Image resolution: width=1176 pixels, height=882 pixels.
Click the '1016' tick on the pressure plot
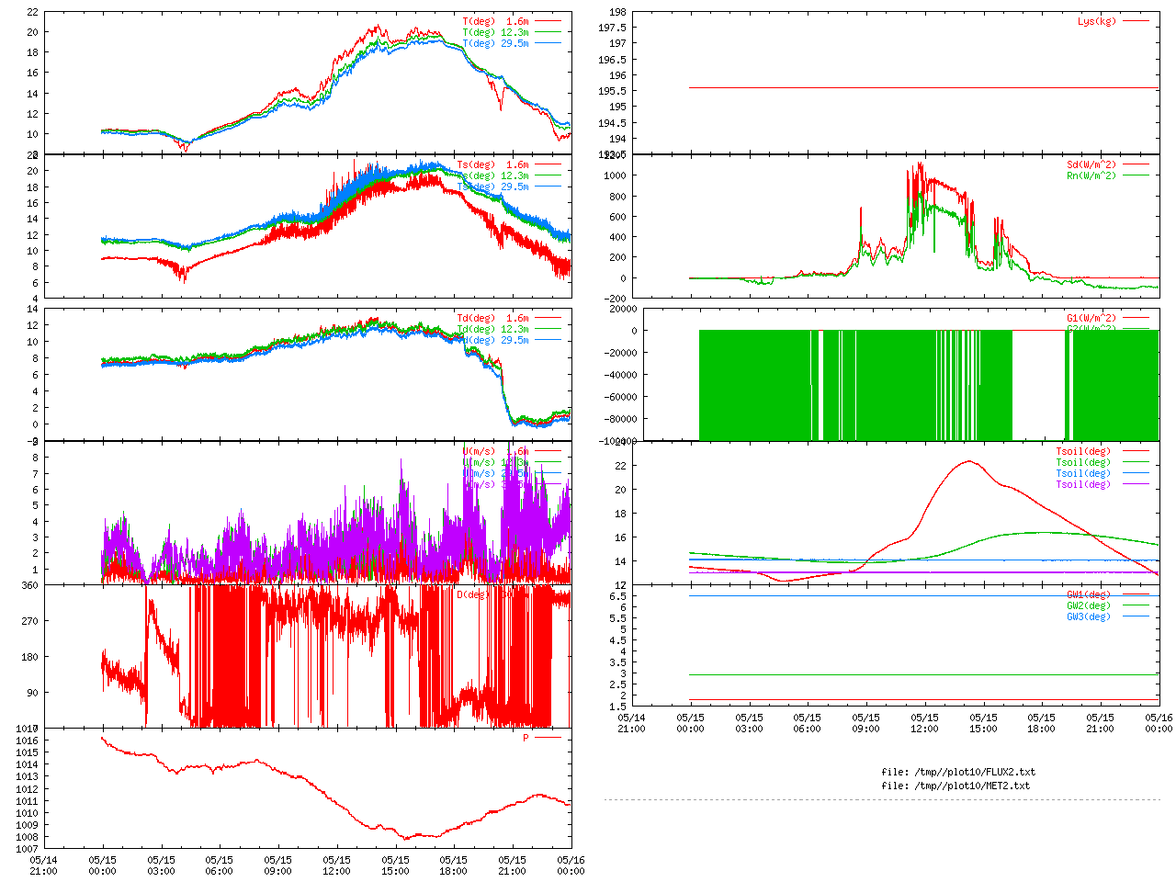coord(27,741)
